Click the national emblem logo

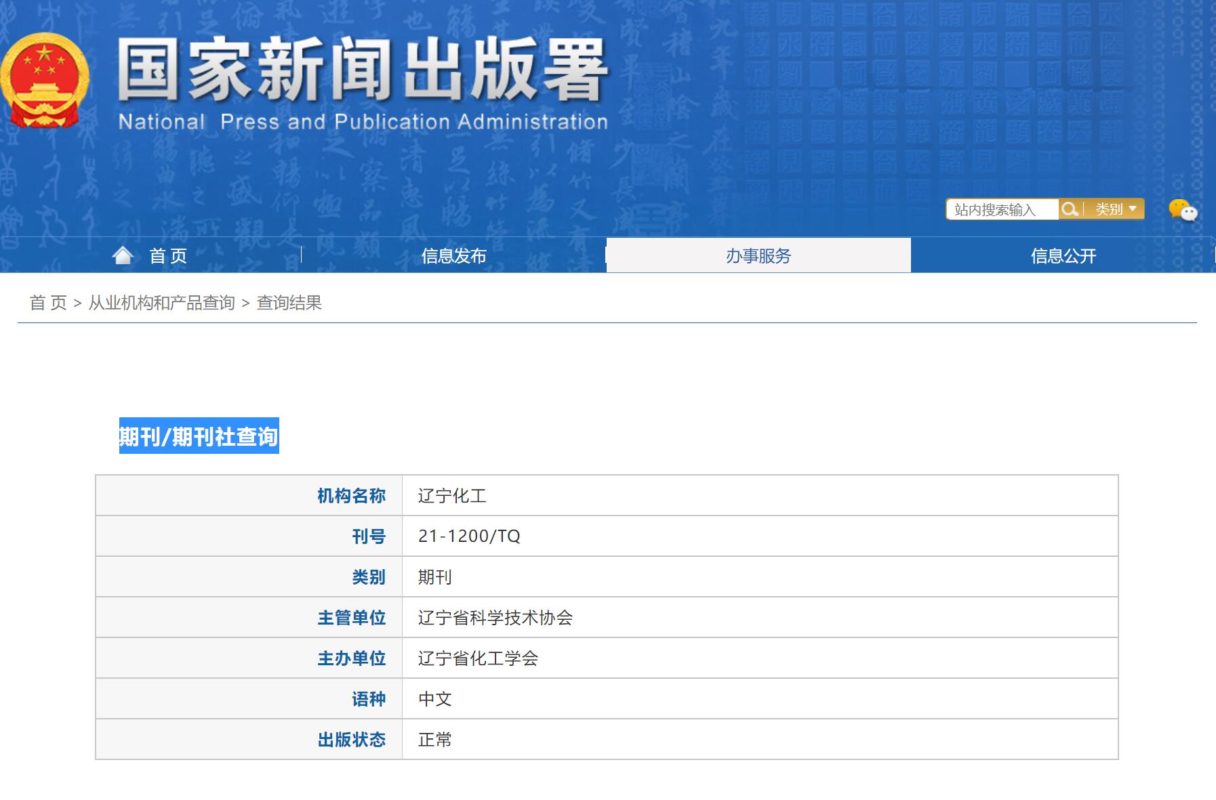(x=45, y=81)
